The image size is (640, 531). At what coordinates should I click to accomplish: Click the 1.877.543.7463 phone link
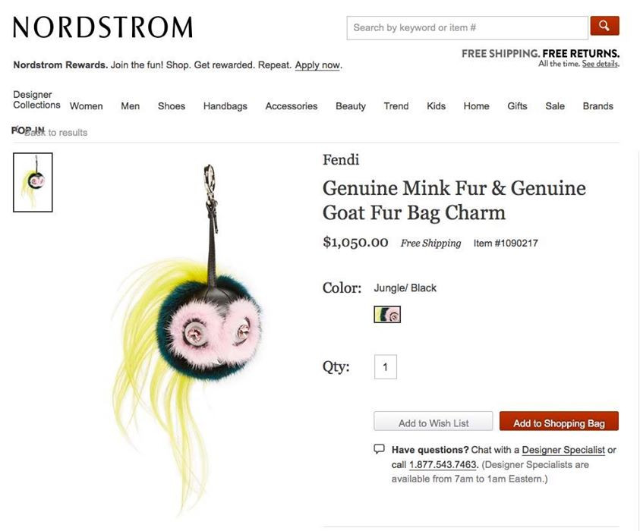pos(443,464)
